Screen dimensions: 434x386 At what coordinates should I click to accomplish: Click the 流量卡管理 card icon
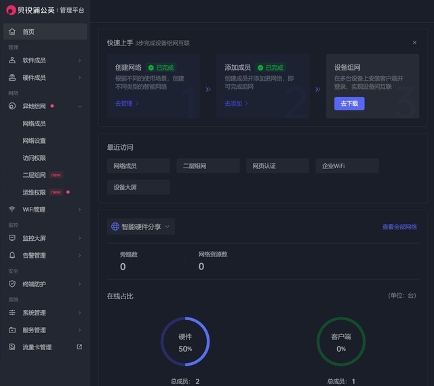[12, 347]
